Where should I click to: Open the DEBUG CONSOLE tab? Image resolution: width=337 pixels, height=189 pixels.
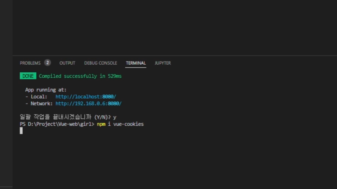(x=101, y=63)
